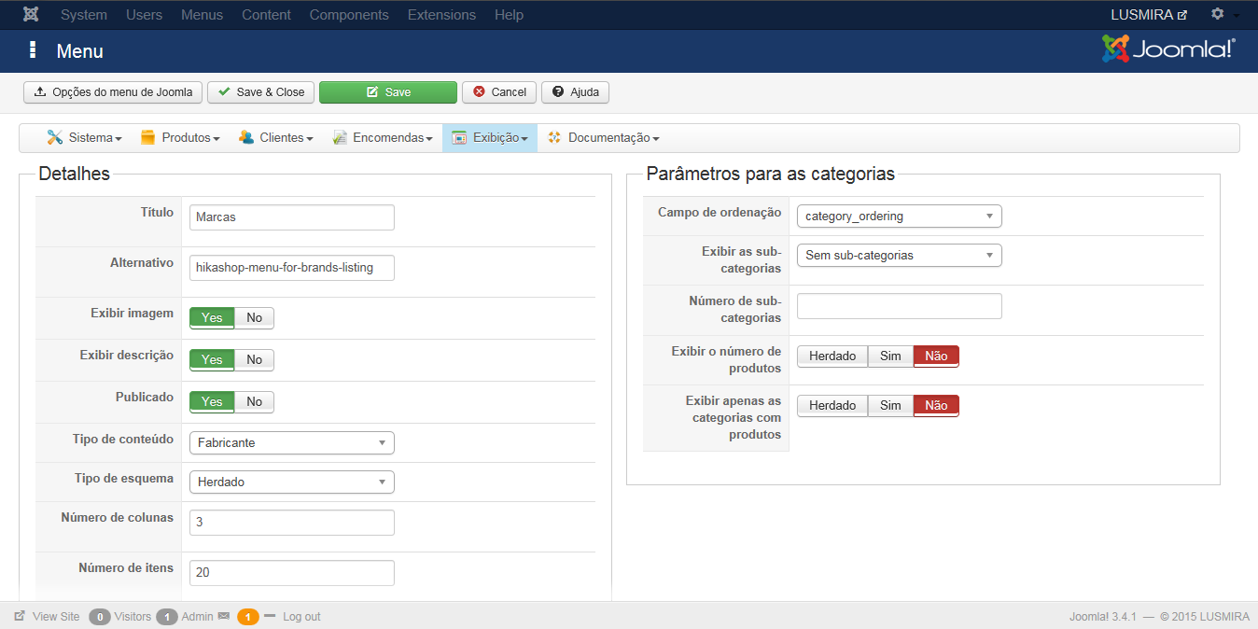Open the Exibir as sub-categorias dropdown
This screenshot has height=629, width=1258.
900,255
